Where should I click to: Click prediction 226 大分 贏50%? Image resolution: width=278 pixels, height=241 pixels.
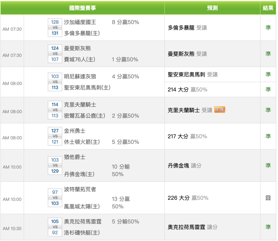pos(188,198)
